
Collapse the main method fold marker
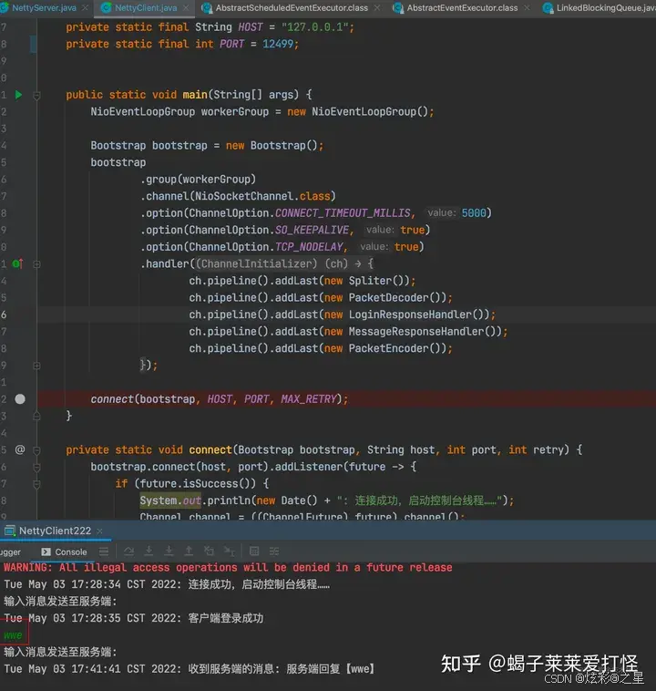[37, 95]
